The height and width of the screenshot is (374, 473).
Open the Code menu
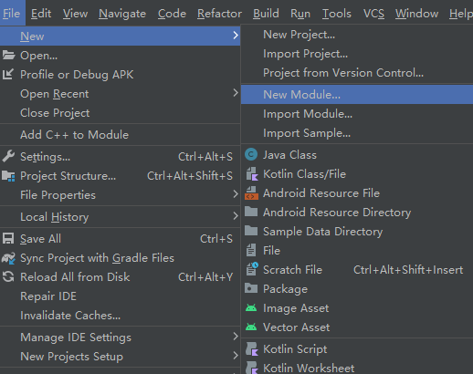pos(172,14)
